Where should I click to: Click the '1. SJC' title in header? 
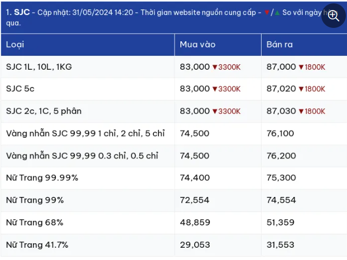pyautogui.click(x=18, y=12)
